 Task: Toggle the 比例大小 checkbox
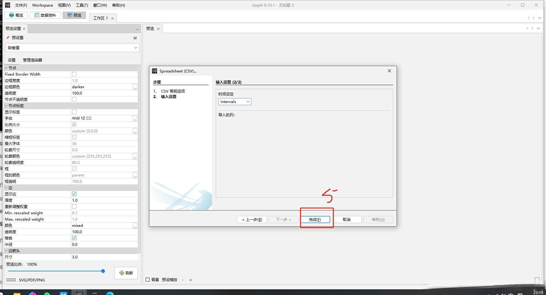[x=74, y=124]
